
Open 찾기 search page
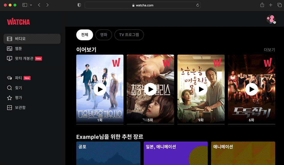32,88
